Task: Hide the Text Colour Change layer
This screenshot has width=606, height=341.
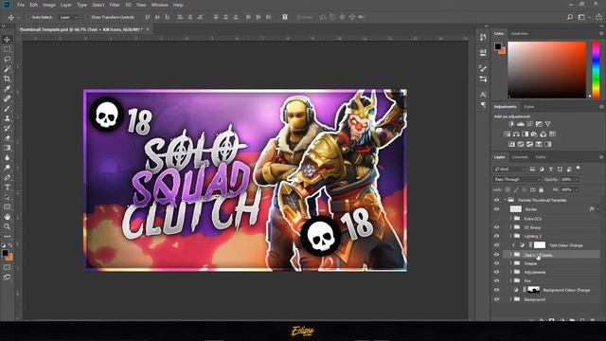Action: tap(496, 245)
